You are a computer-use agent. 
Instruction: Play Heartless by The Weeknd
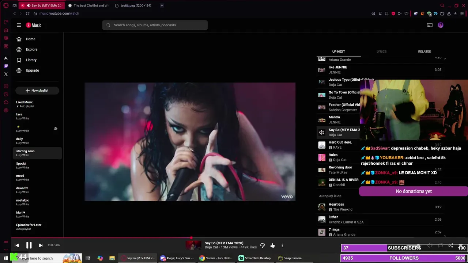click(x=380, y=207)
